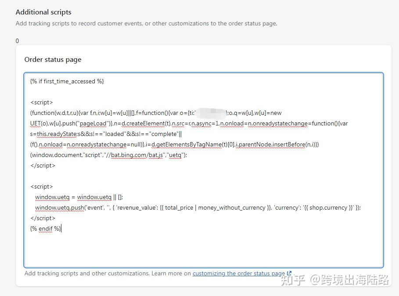Click the uetq string in the script
The image size is (399, 296).
[175, 155]
